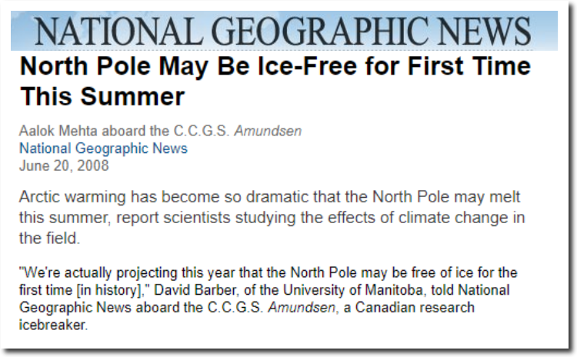Open the blue National Geographic News link
Image resolution: width=577 pixels, height=357 pixels.
(103, 148)
